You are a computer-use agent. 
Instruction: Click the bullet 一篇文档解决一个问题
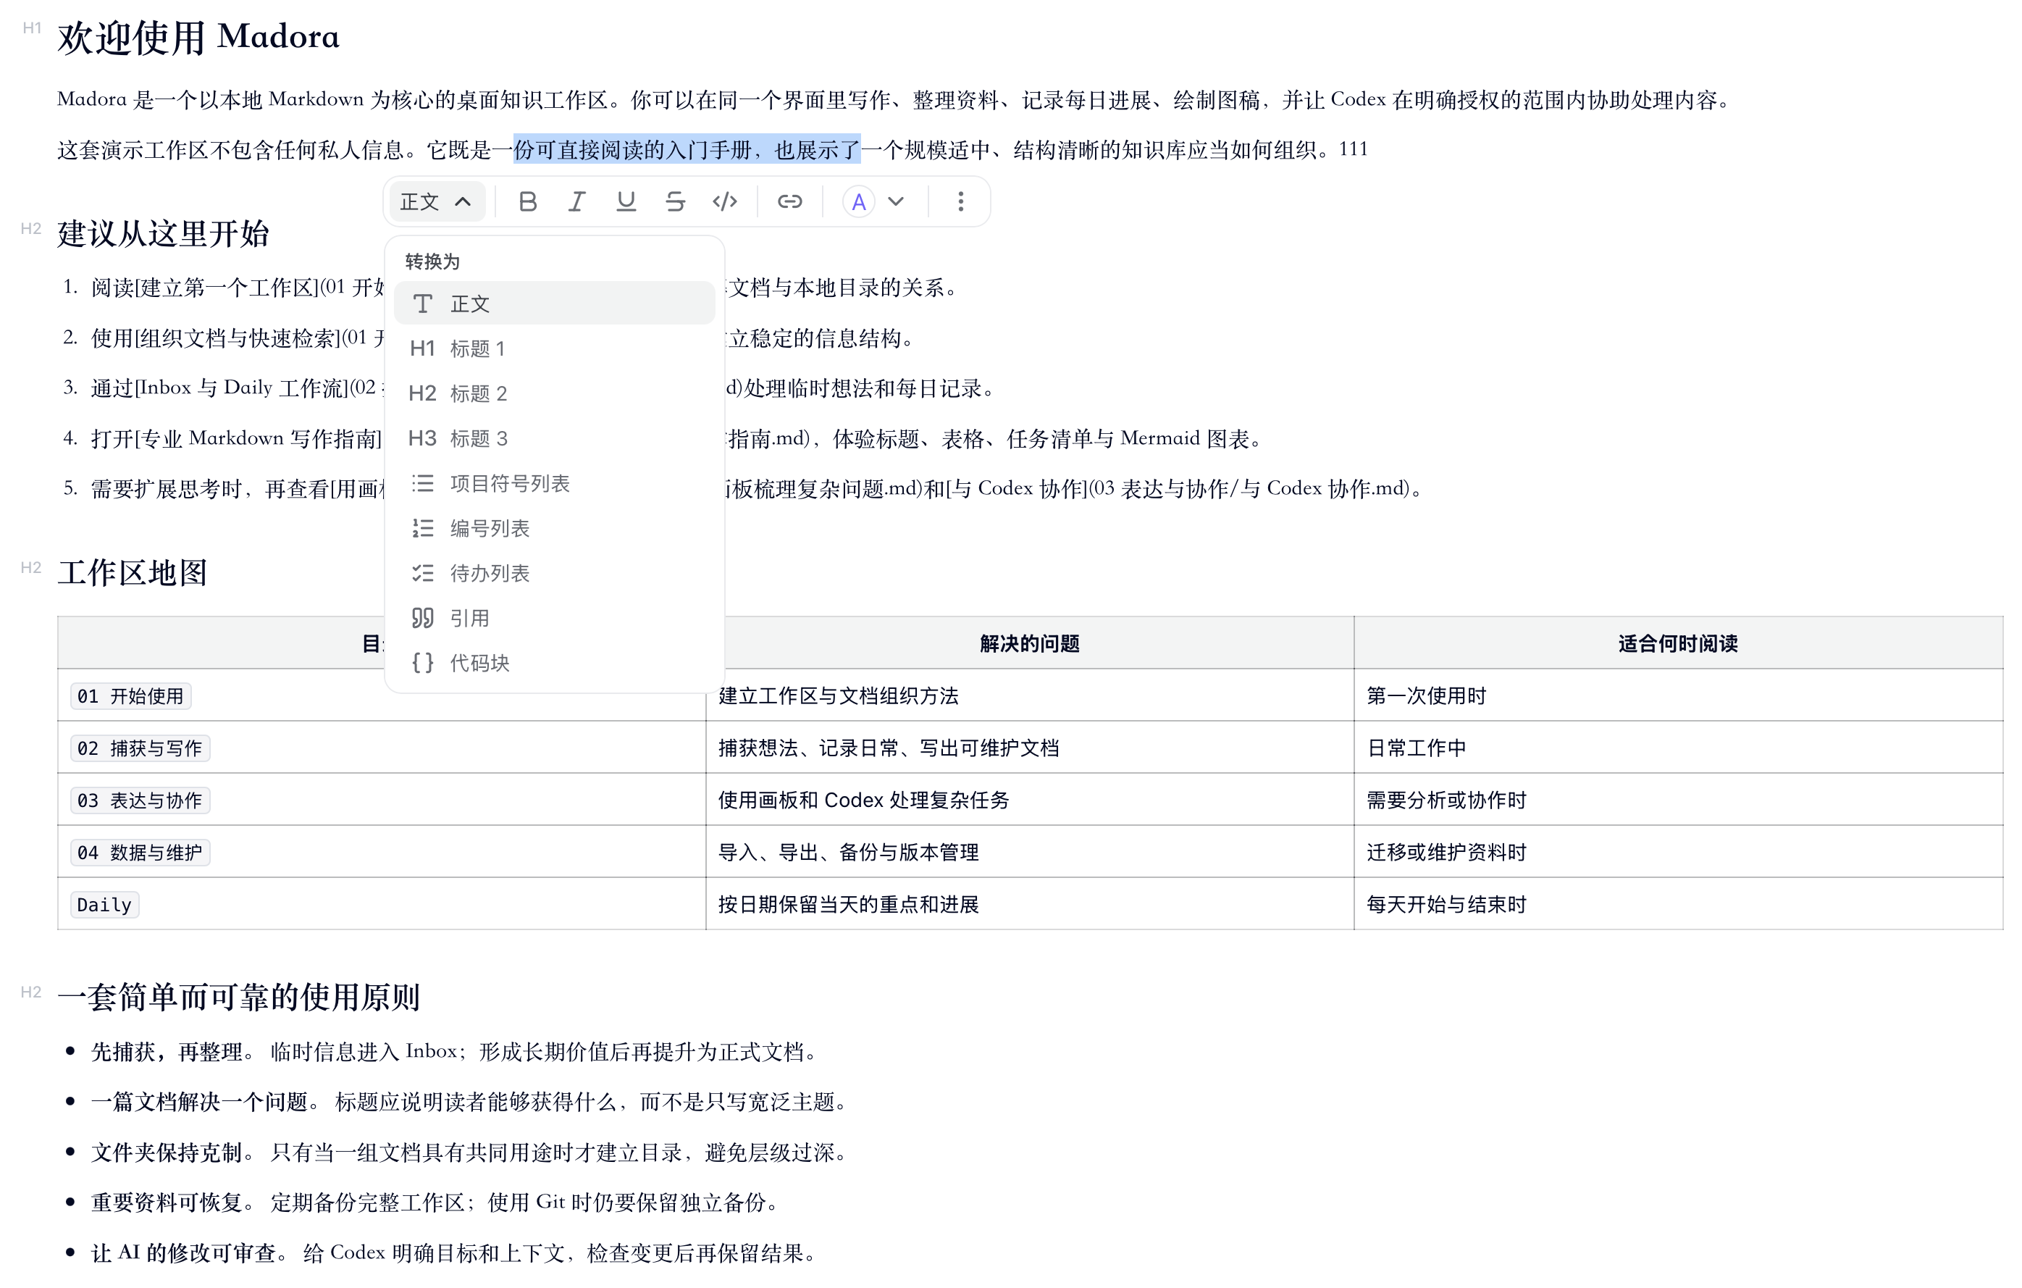tap(200, 1102)
